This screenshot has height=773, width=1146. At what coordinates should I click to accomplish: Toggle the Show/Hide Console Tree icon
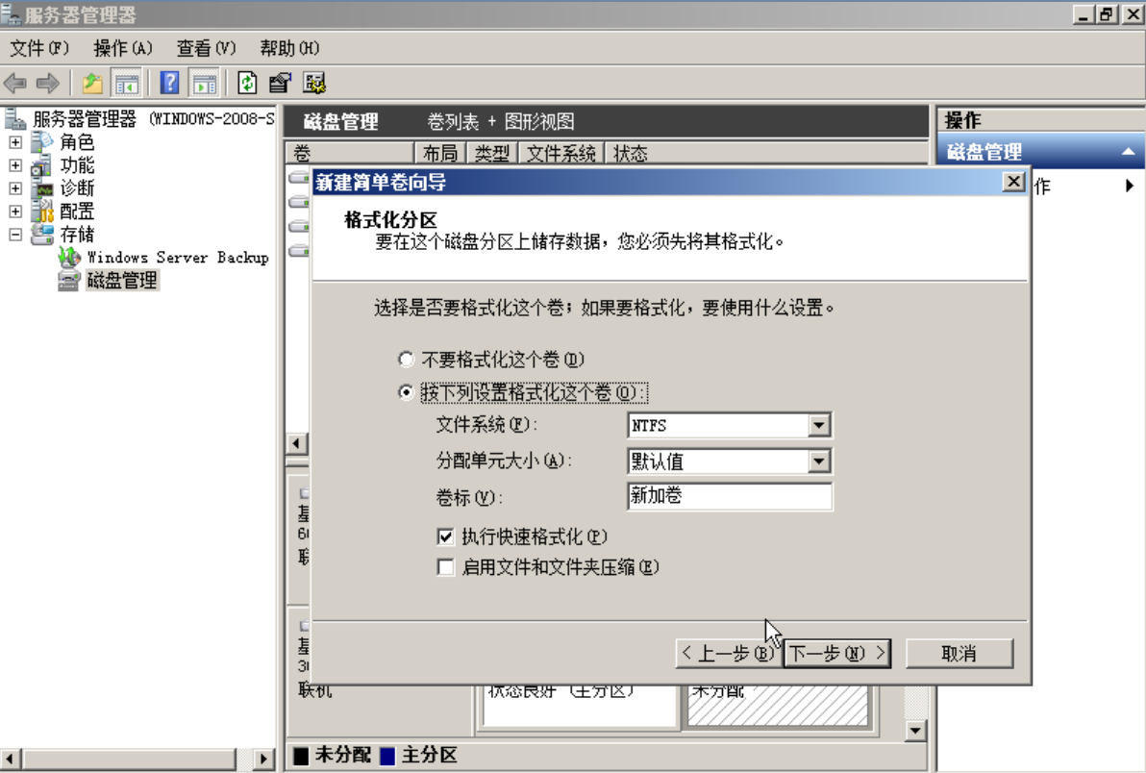tap(126, 84)
